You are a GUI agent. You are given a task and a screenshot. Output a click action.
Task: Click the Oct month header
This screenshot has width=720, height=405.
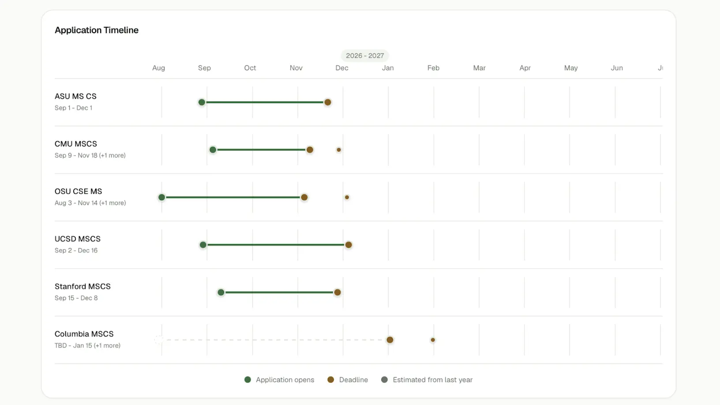(x=250, y=68)
